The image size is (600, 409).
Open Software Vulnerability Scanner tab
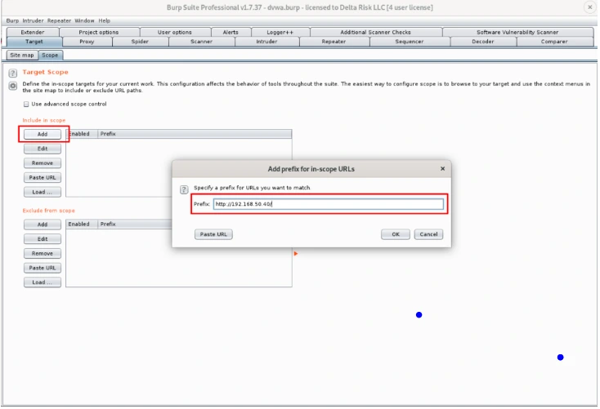[517, 32]
